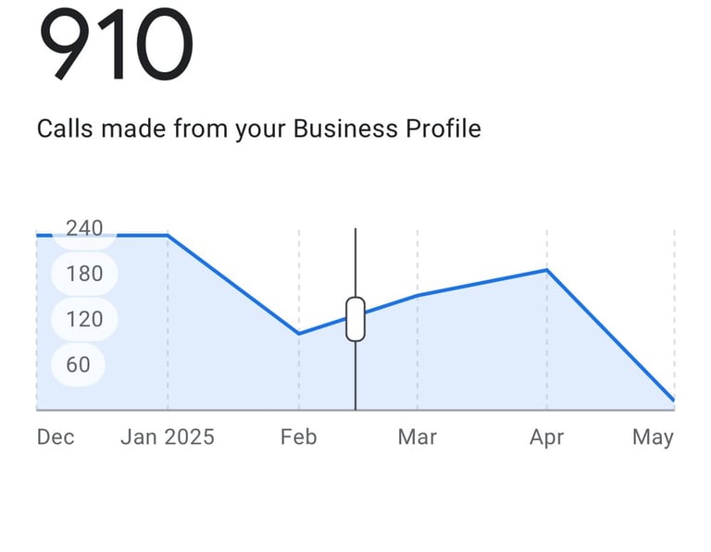Click the line low point at February
The height and width of the screenshot is (552, 711).
tap(299, 334)
